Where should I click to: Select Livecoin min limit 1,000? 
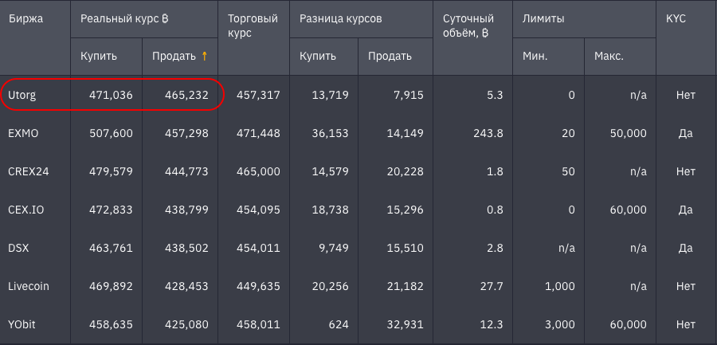[560, 286]
